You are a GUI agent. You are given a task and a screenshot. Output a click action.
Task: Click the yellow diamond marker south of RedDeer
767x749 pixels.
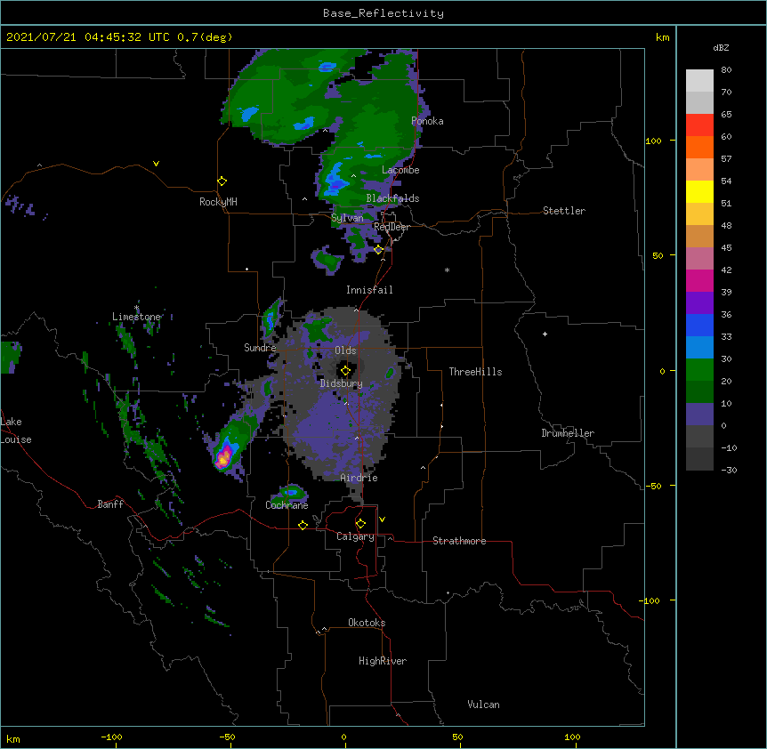[378, 249]
